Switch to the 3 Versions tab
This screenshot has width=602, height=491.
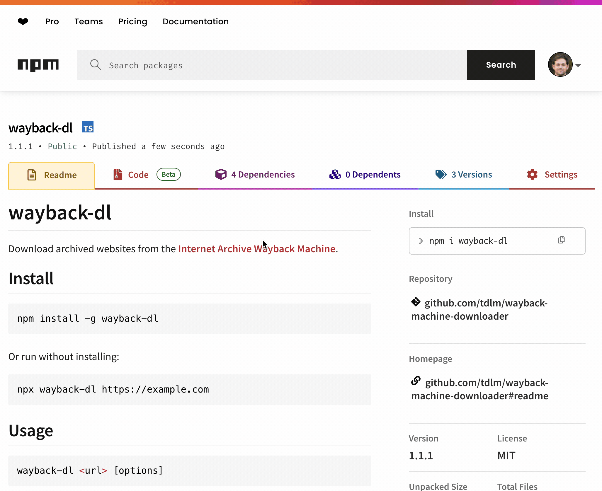pos(471,174)
